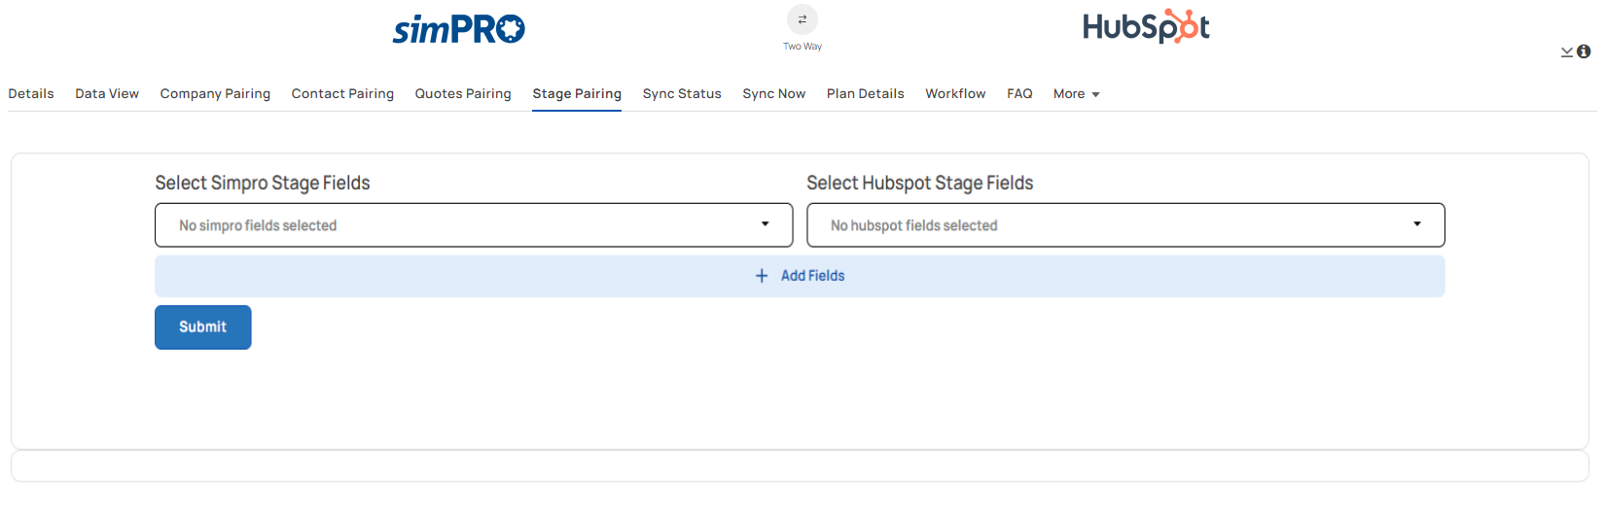View the Plan Details tab
1605x506 pixels.
tap(866, 94)
